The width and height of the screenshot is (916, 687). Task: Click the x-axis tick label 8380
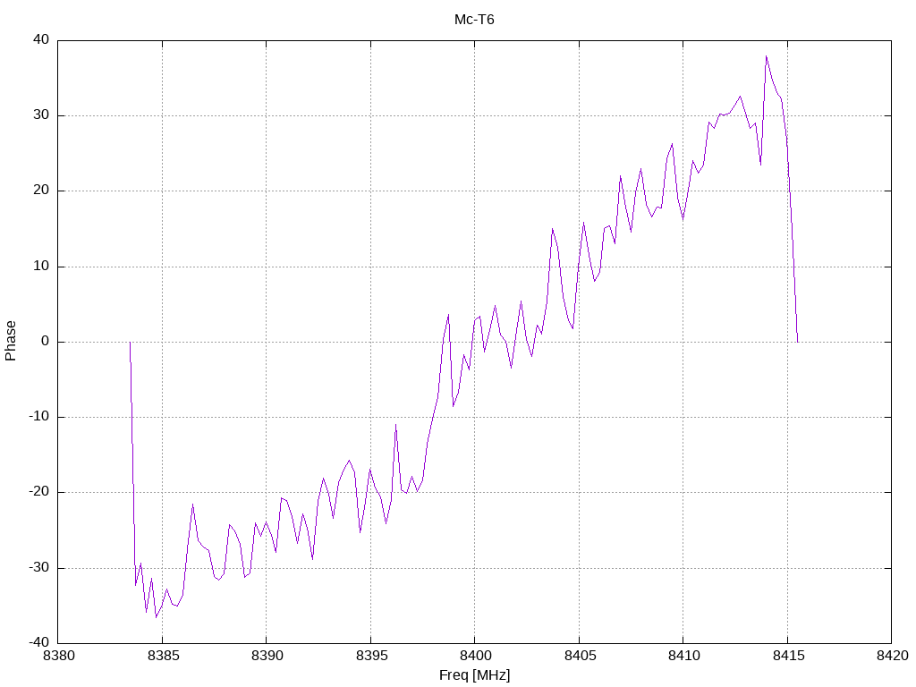(x=58, y=656)
